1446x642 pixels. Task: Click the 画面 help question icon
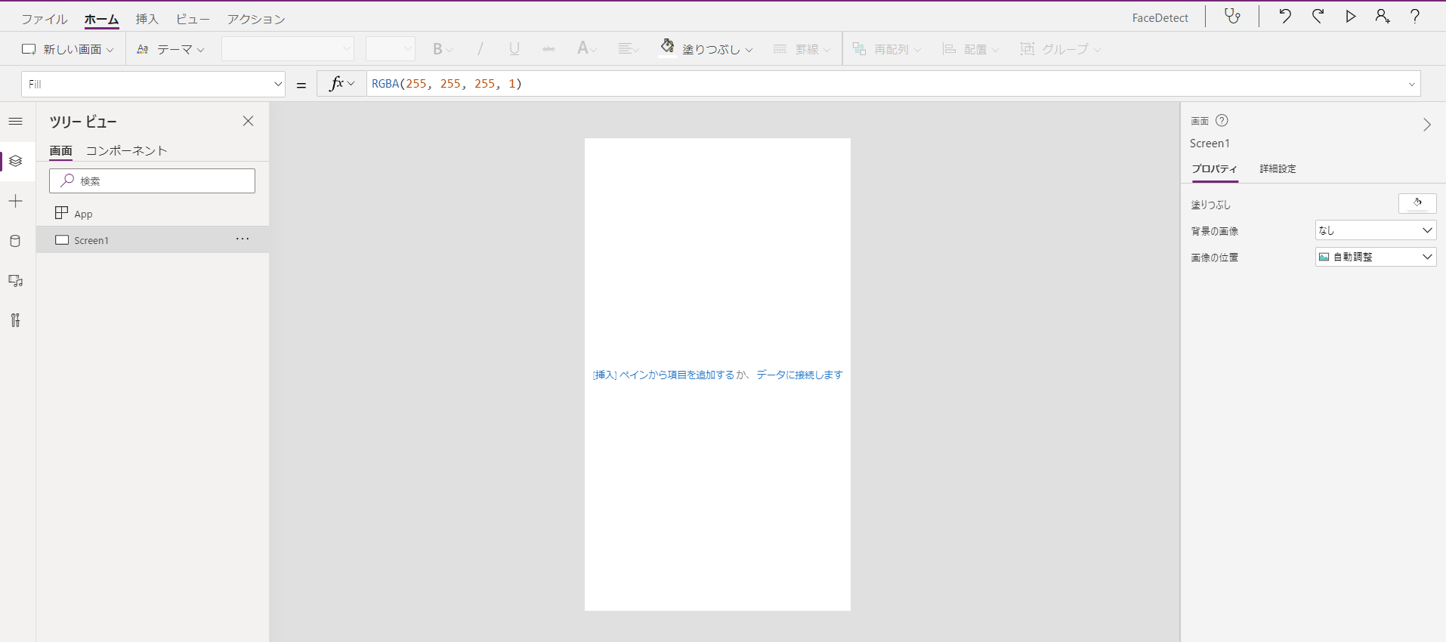pos(1222,121)
